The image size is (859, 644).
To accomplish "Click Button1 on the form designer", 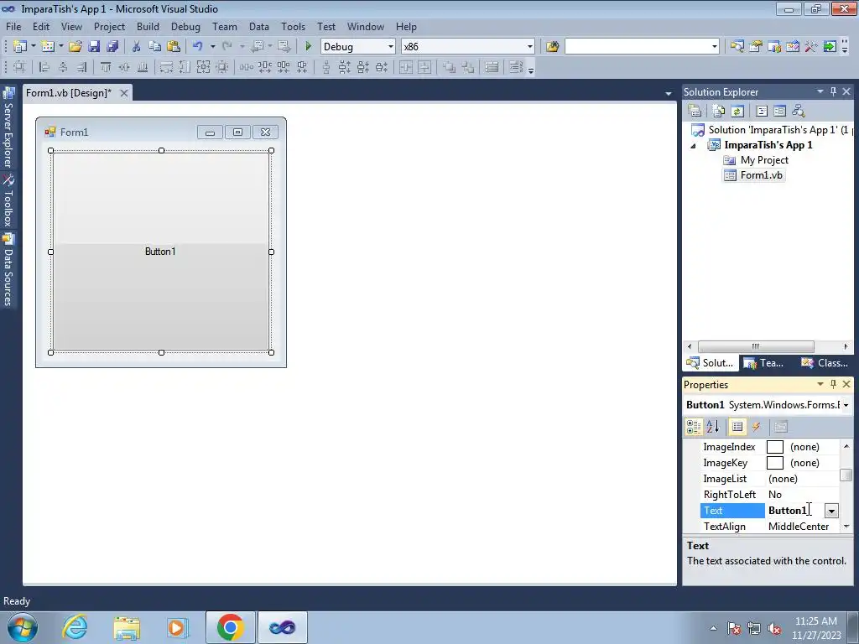I will [x=160, y=252].
